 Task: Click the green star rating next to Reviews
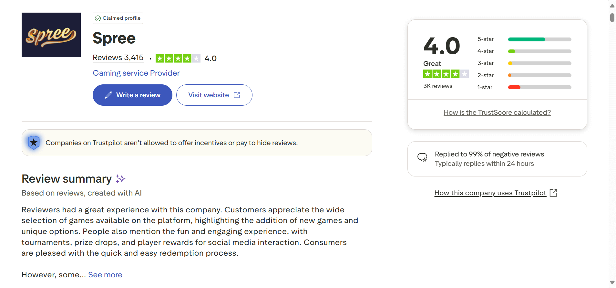[x=178, y=59]
